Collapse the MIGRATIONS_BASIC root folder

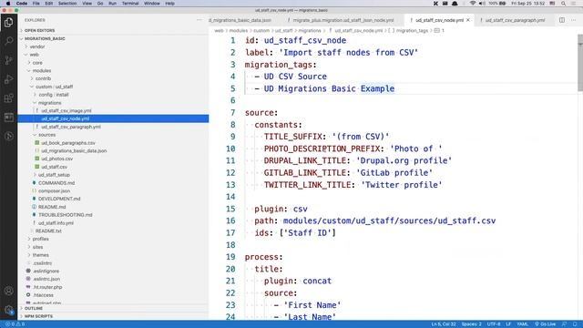point(45,38)
